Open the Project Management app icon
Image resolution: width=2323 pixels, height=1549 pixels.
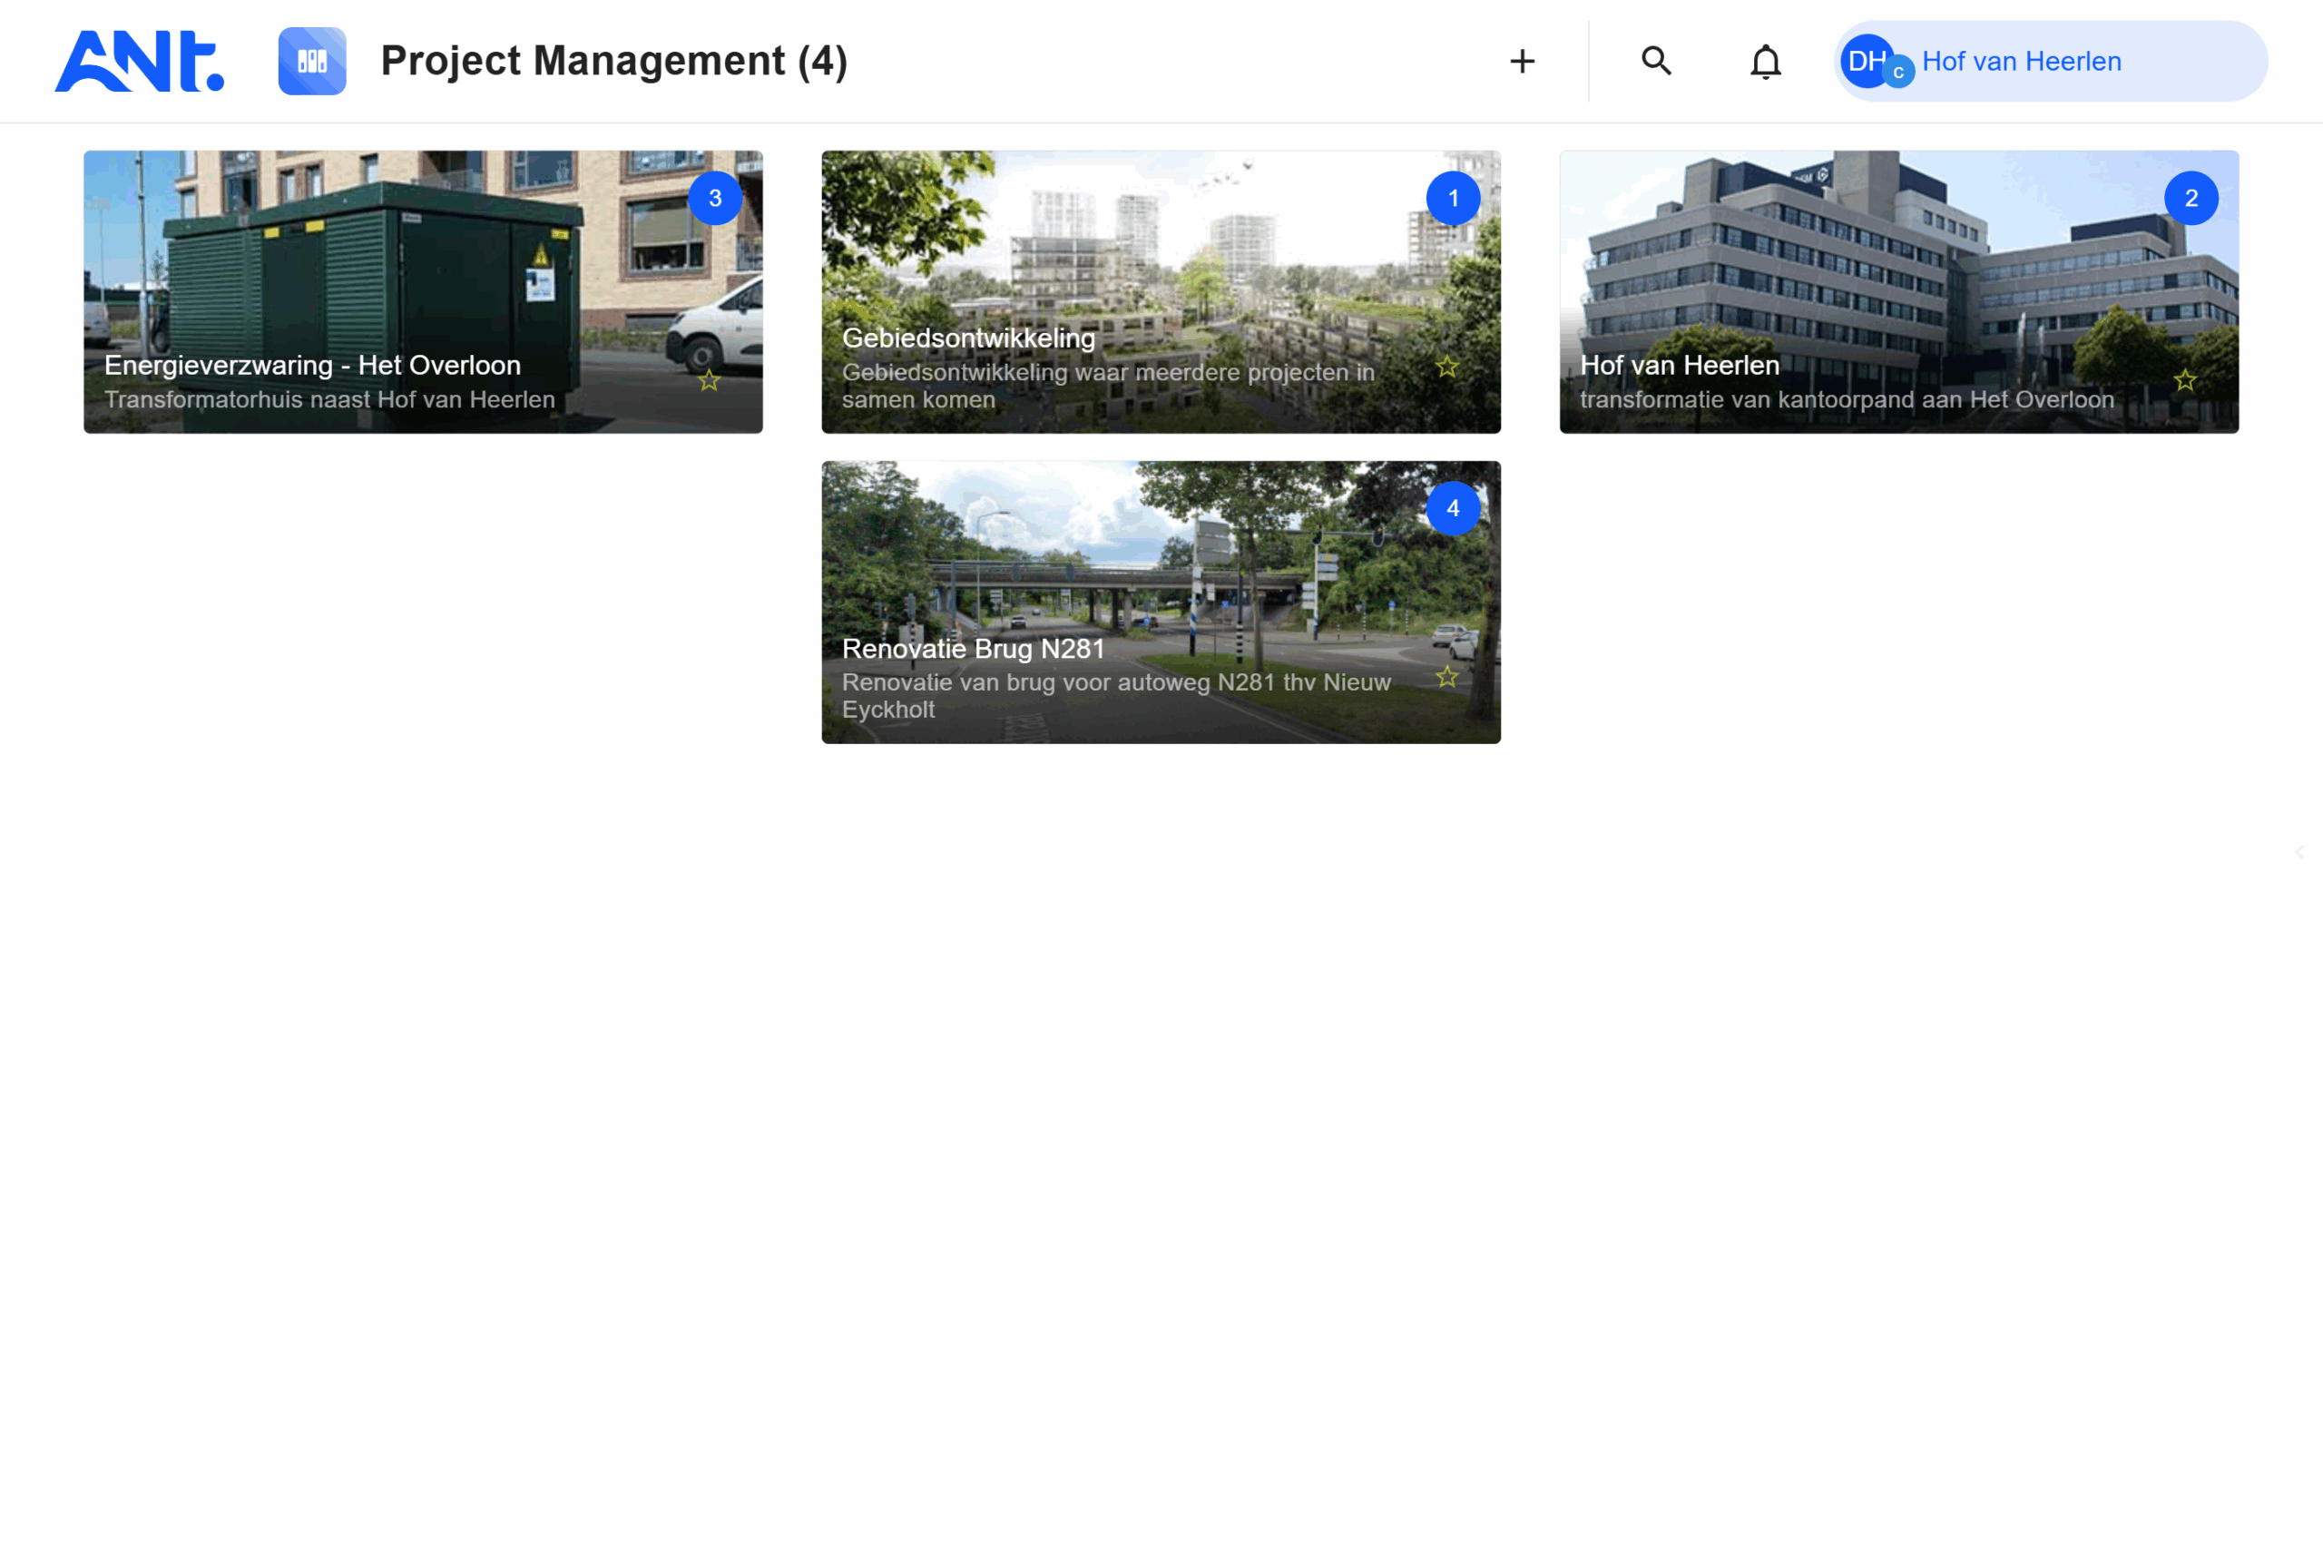312,61
